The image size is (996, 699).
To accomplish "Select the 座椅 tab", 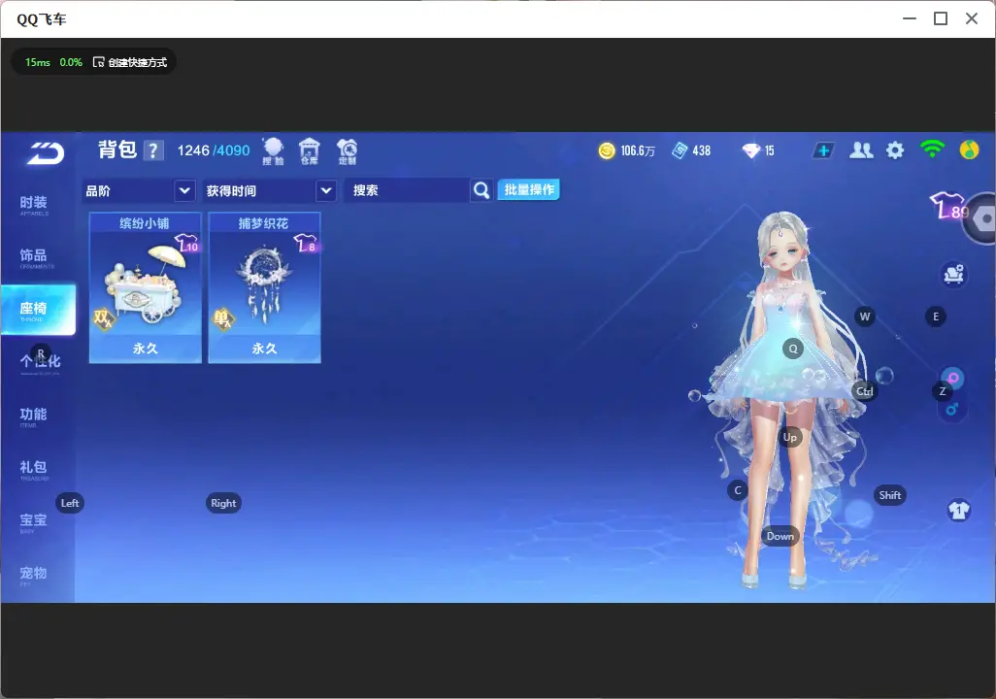I will [x=38, y=310].
